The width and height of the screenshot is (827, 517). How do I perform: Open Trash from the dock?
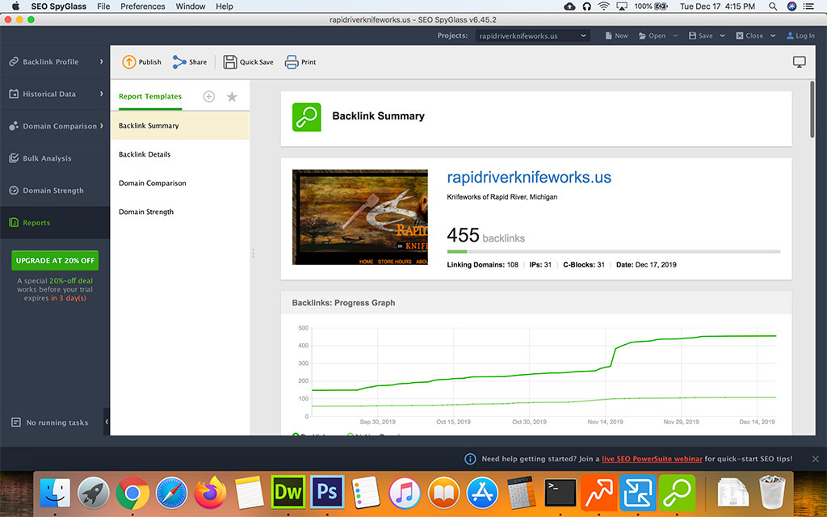771,493
